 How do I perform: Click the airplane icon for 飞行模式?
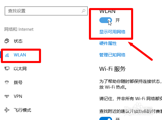[x=7, y=110]
